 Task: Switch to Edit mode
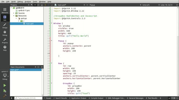[5, 18]
